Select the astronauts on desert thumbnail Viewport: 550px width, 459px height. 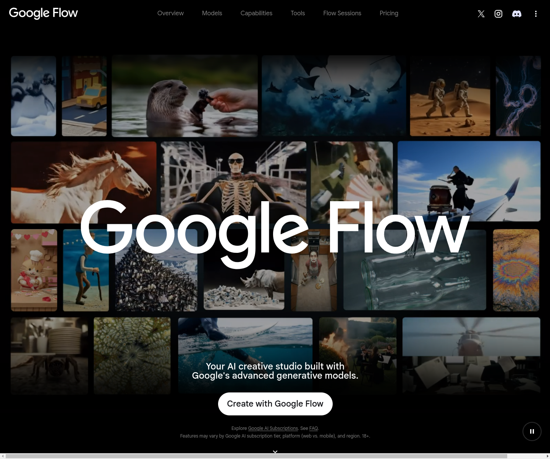tap(450, 96)
